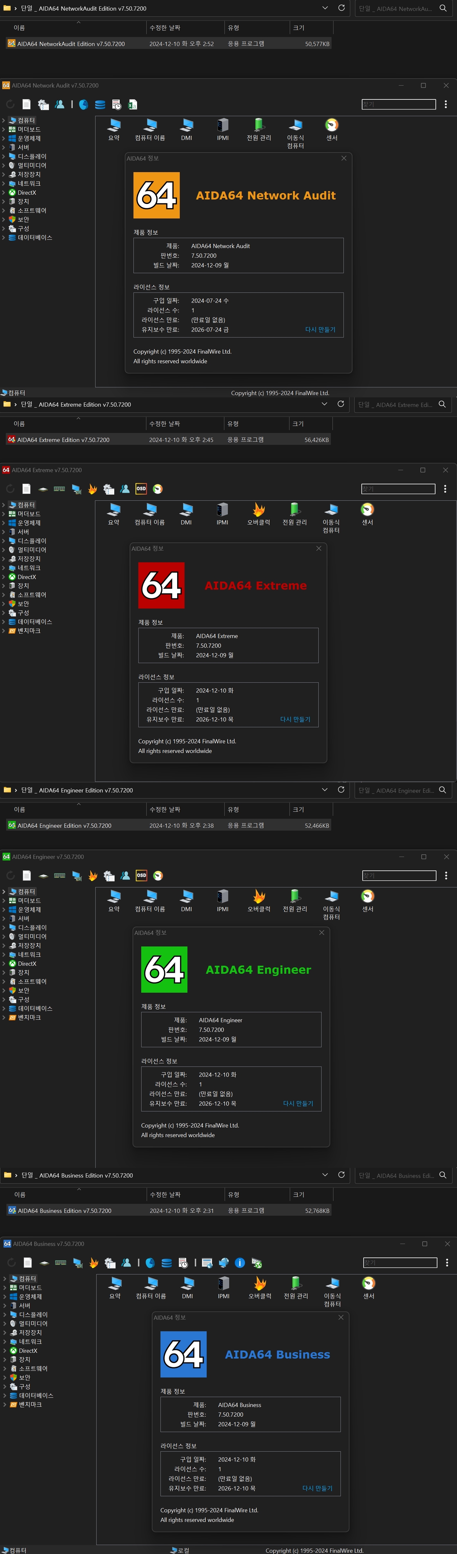This screenshot has height=1554, width=457.
Task: Click the search icon in the NetworkAudit folder search box
Action: (443, 8)
